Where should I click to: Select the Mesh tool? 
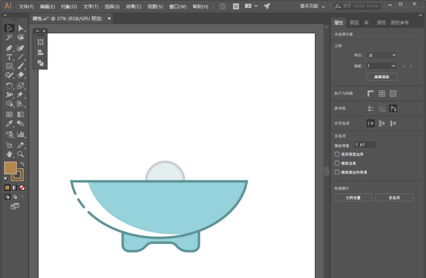pos(9,115)
